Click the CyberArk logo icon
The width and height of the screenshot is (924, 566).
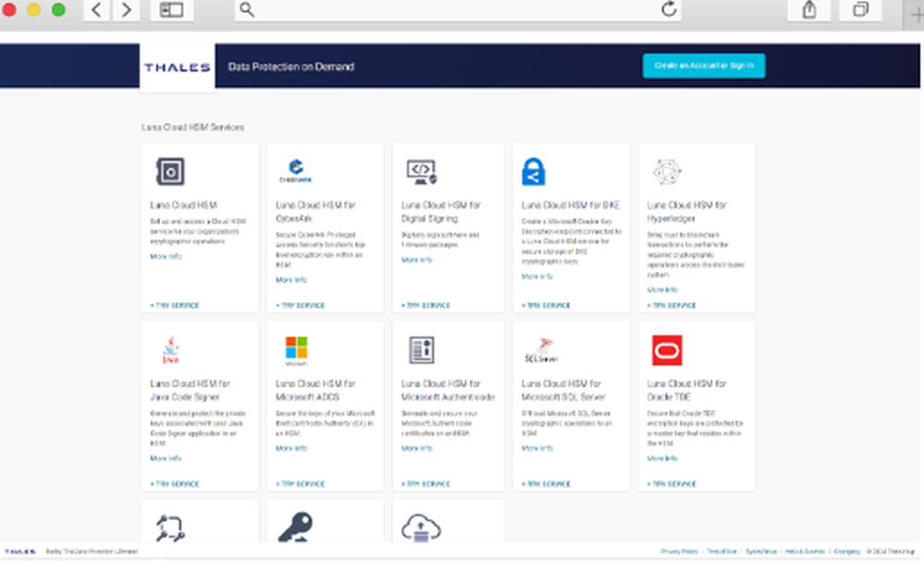296,171
